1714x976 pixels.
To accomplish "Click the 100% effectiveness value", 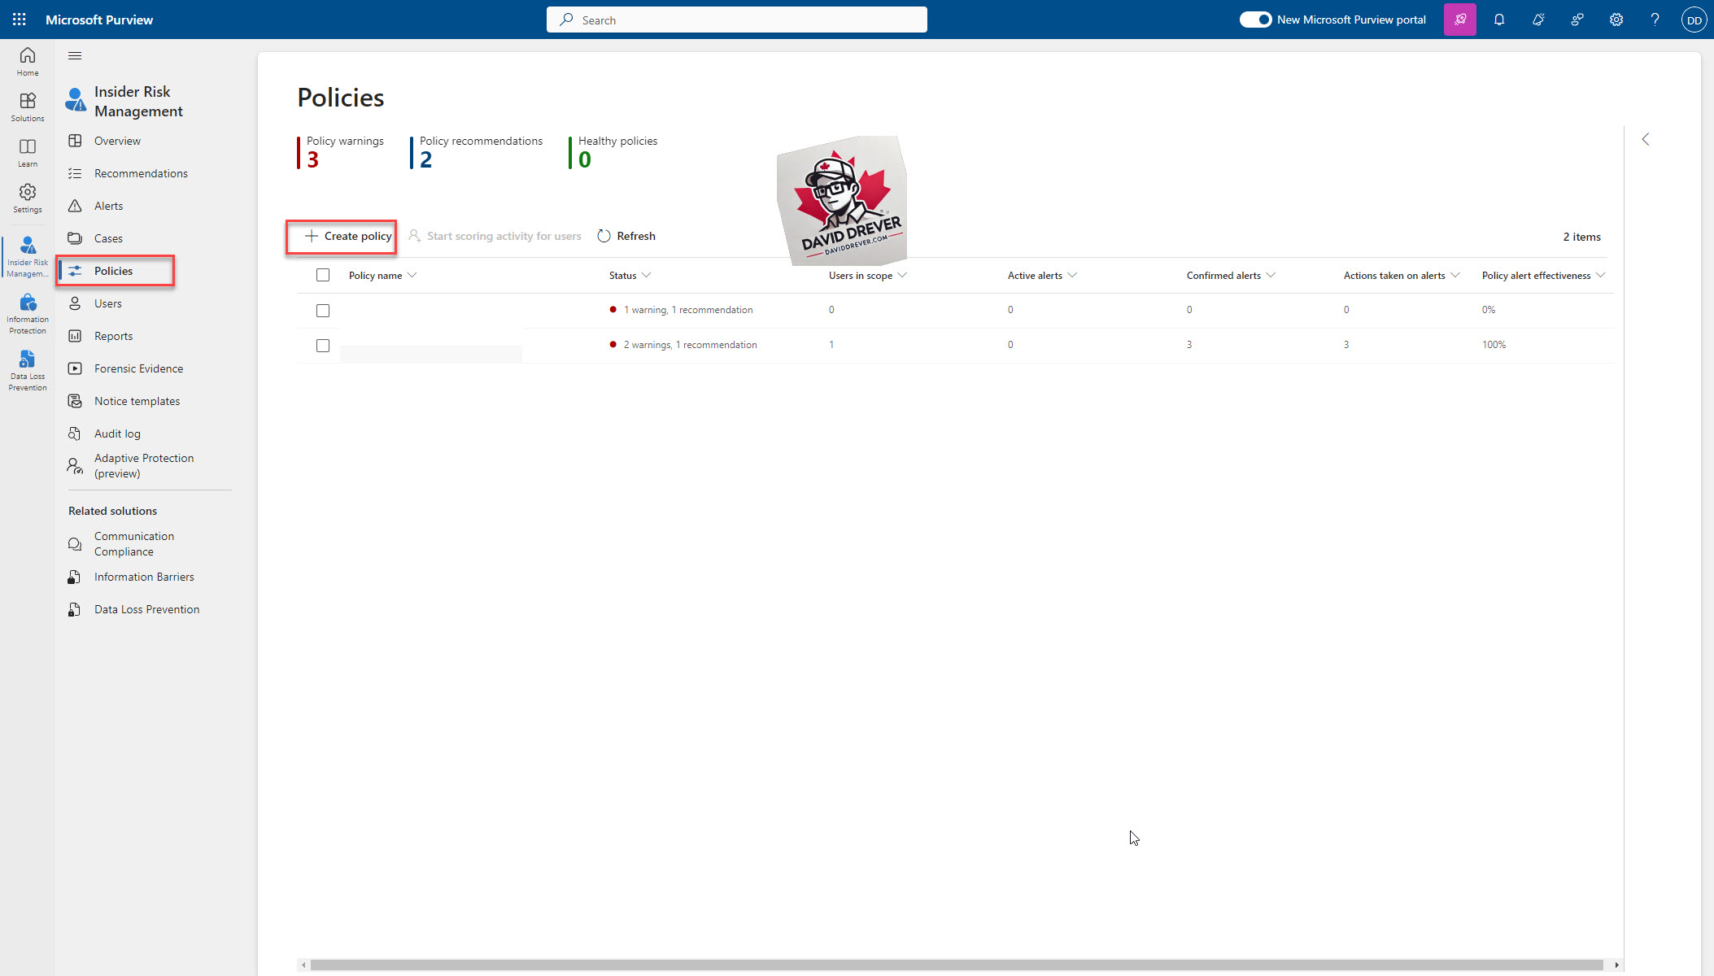I will pyautogui.click(x=1494, y=345).
